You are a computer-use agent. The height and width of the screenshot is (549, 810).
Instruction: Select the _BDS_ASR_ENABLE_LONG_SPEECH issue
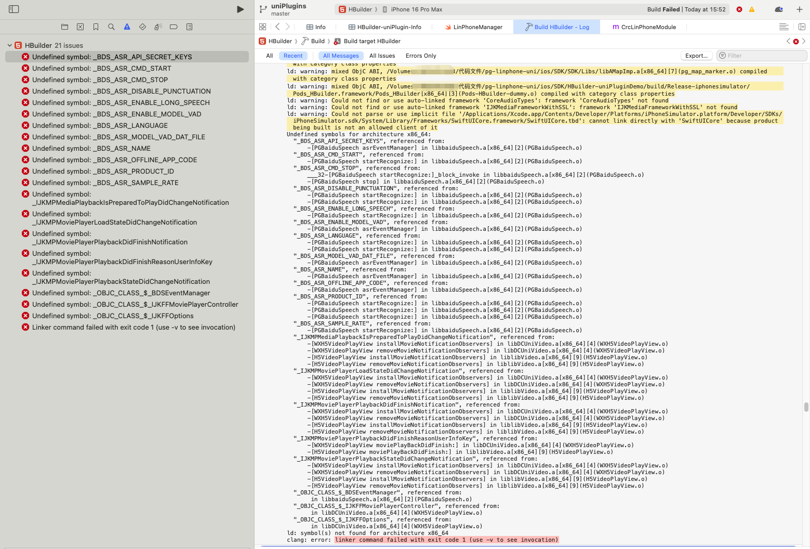point(127,102)
